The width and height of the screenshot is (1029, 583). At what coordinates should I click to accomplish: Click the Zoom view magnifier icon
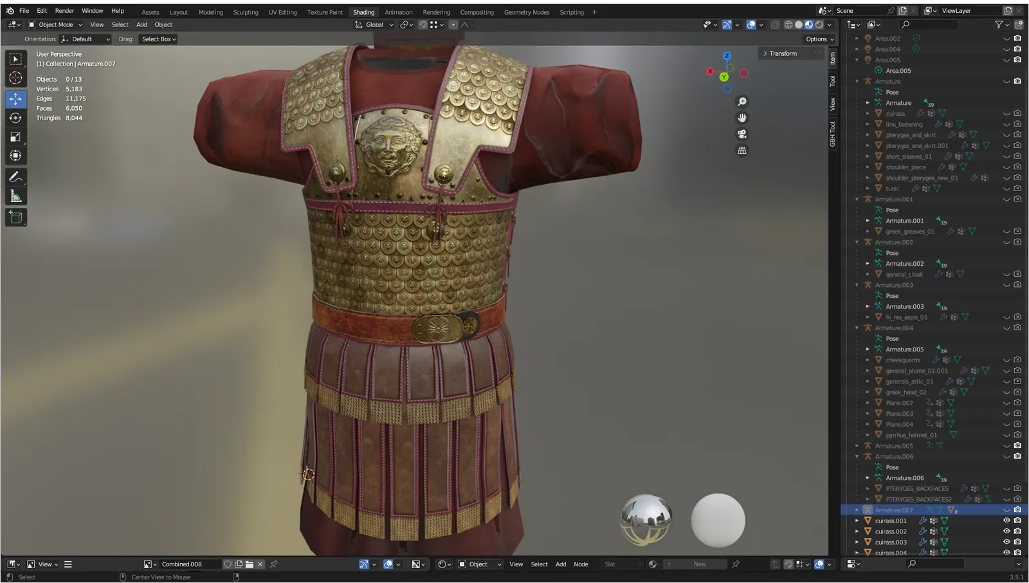(x=742, y=102)
